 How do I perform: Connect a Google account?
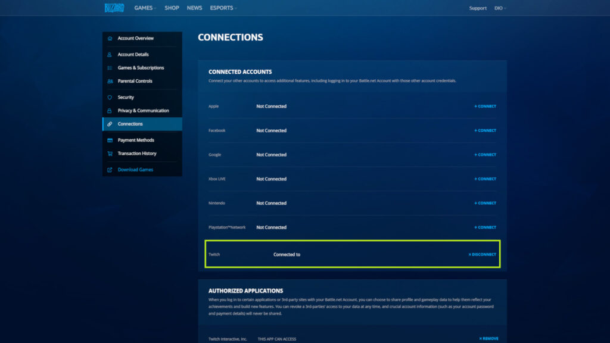pos(484,154)
